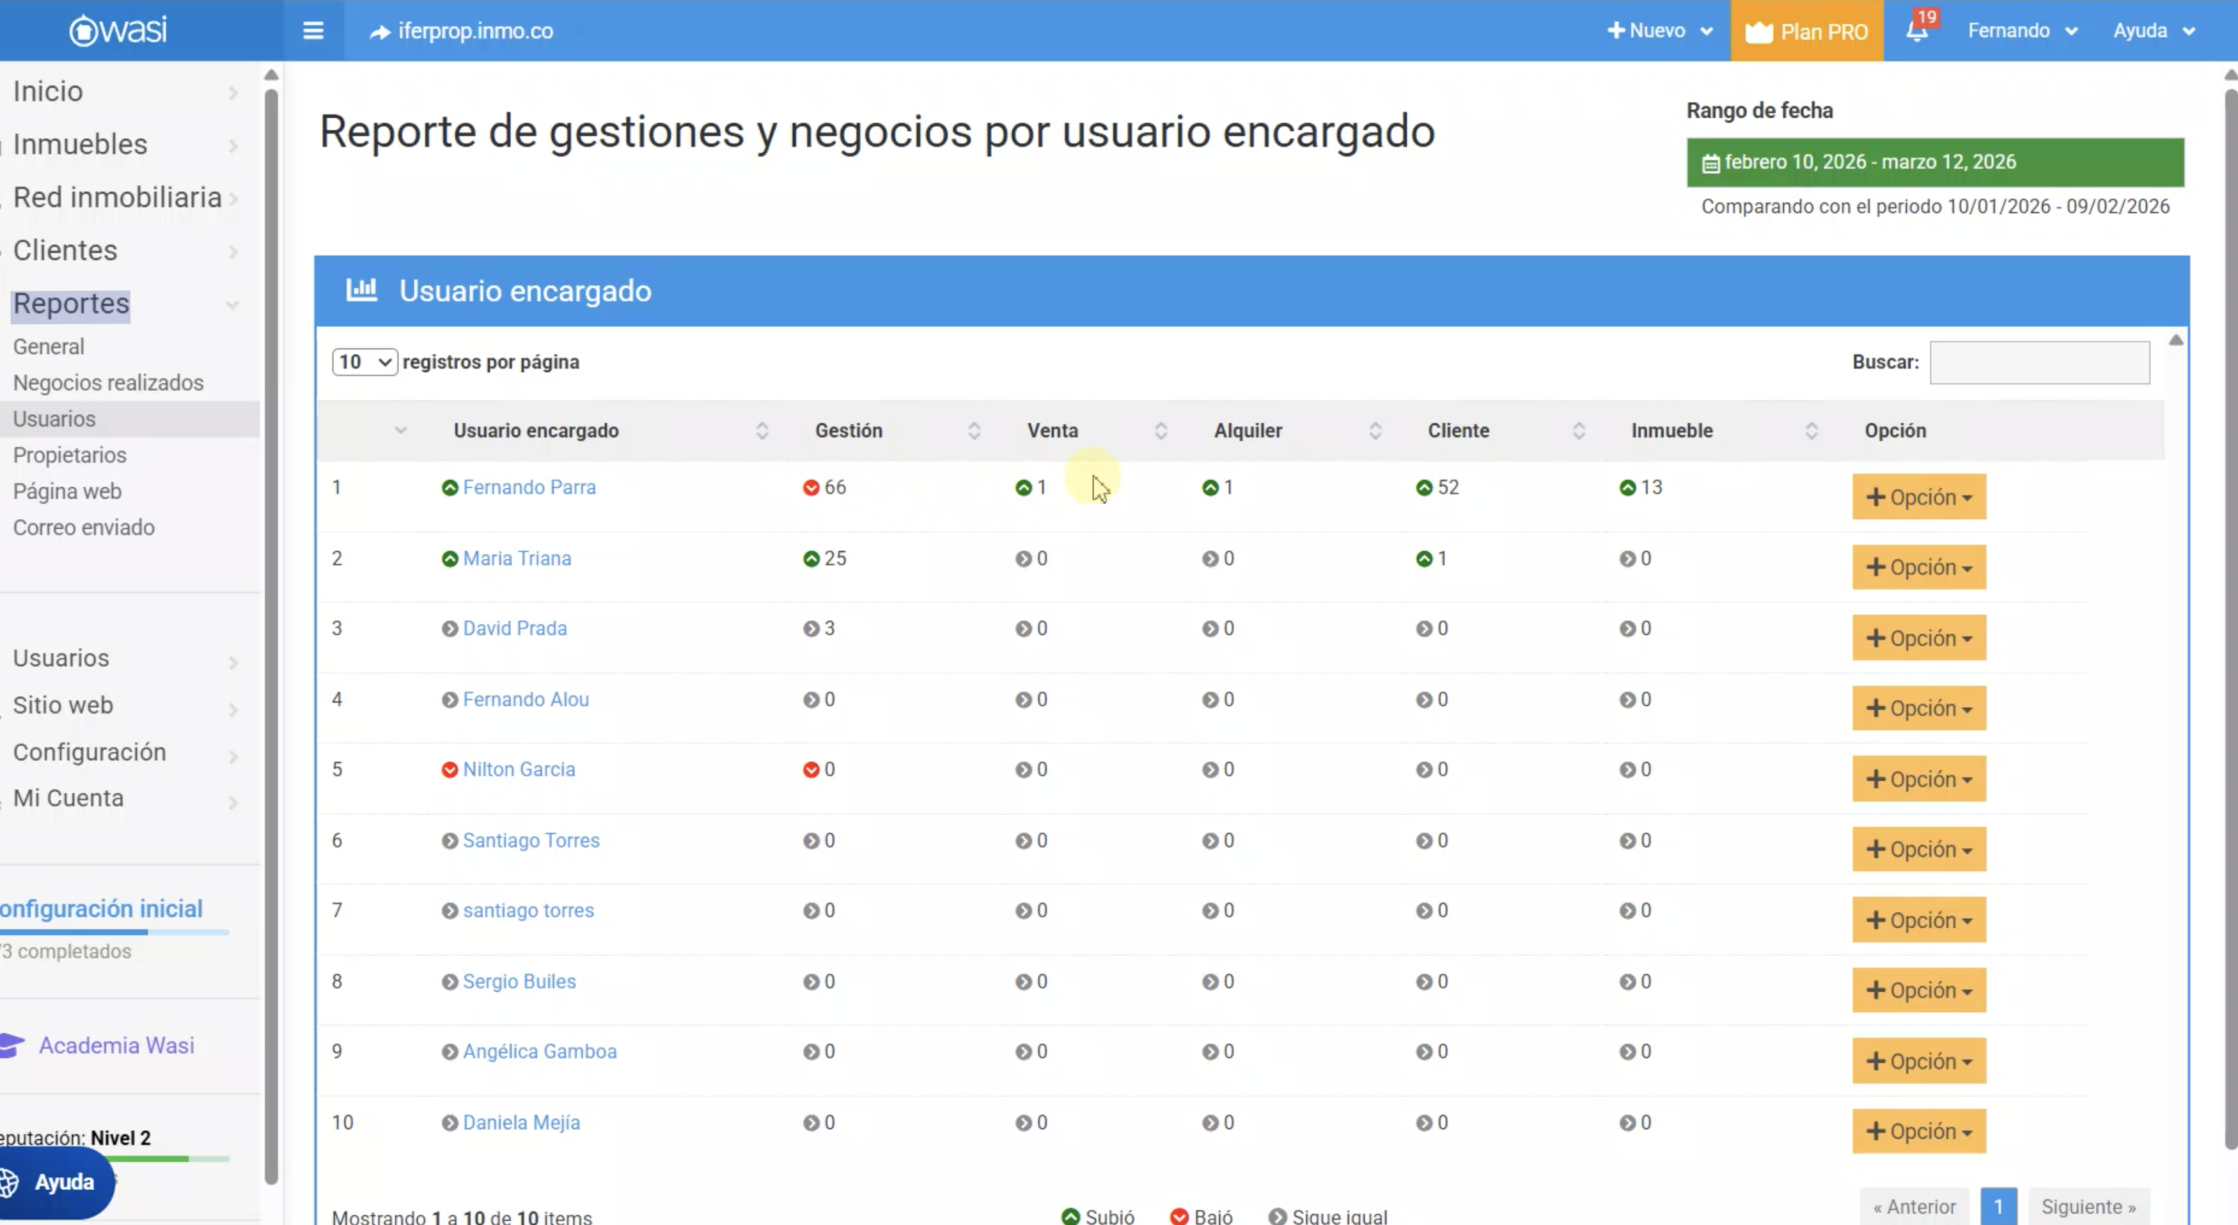Click the Plan PRO crown icon
Screen dimensions: 2238x1225
pos(1758,32)
